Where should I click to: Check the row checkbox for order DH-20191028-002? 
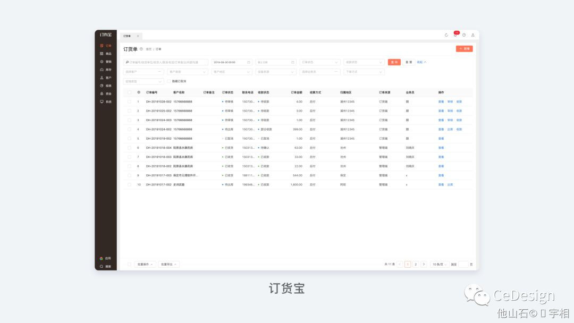point(129,101)
